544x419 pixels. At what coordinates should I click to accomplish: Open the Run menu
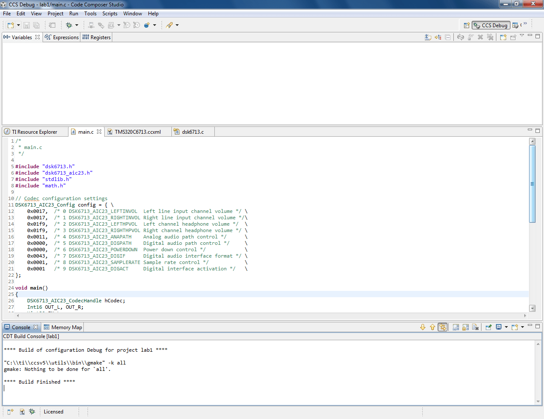click(74, 13)
